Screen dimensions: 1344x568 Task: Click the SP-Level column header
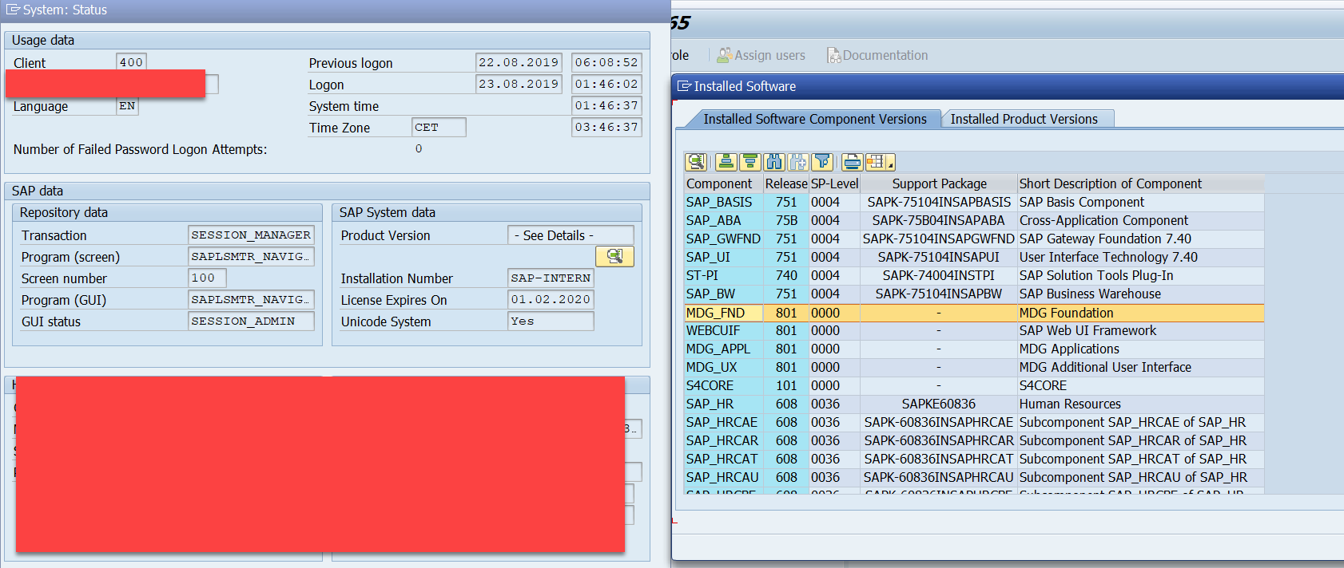(834, 183)
